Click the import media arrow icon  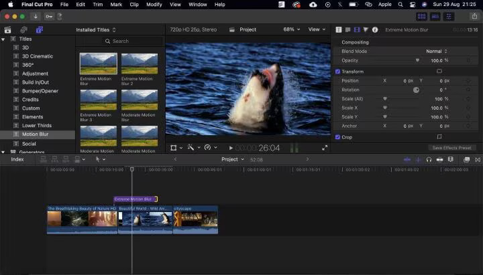tap(36, 17)
